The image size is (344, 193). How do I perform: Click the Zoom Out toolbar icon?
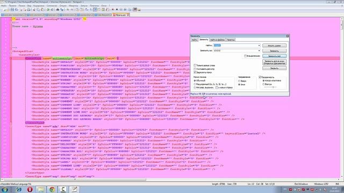[x=72, y=10]
